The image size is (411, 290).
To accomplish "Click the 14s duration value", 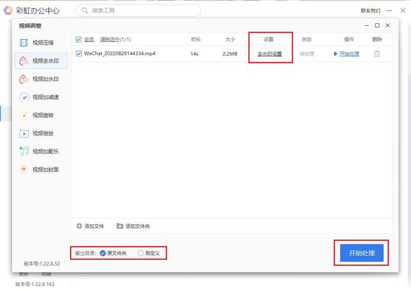I will [x=194, y=54].
